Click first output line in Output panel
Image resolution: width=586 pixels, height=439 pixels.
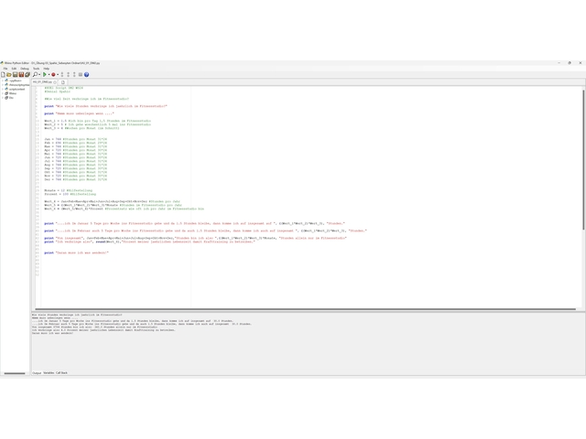tap(77, 315)
